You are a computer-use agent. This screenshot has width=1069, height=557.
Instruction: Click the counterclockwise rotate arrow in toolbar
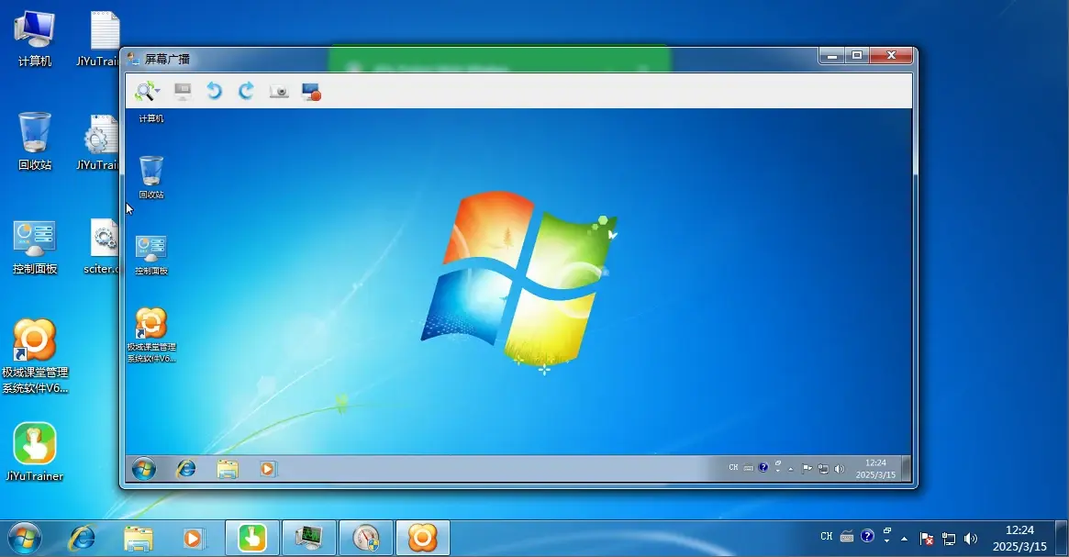[214, 91]
